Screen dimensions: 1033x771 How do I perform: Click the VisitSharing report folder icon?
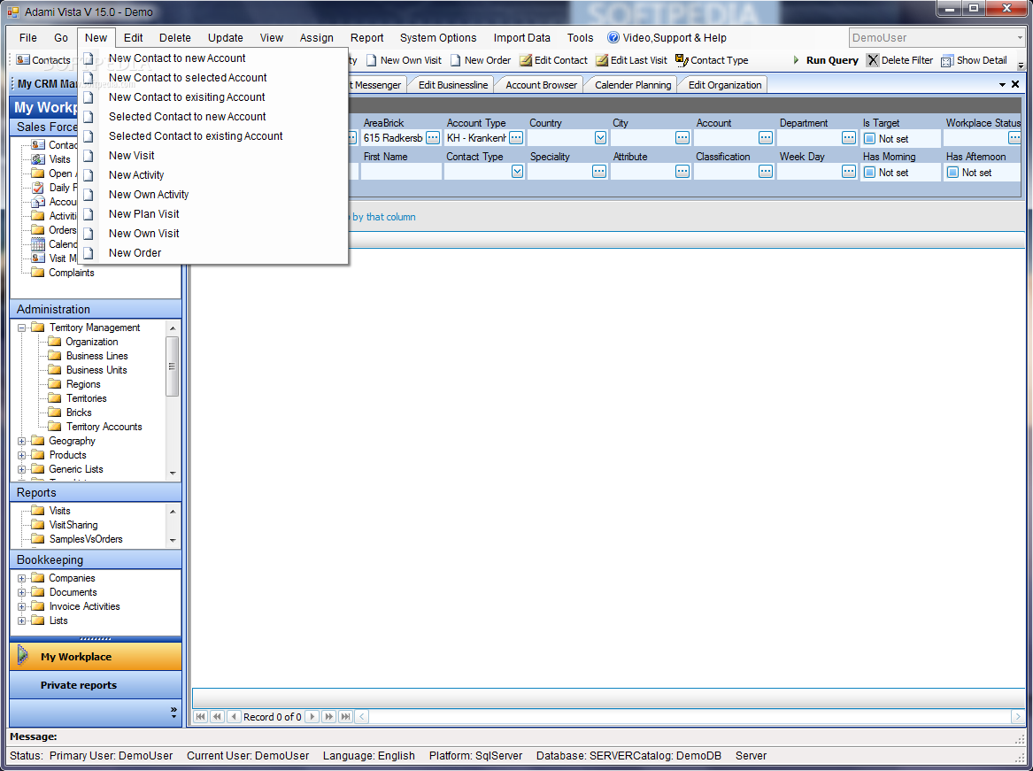(38, 525)
